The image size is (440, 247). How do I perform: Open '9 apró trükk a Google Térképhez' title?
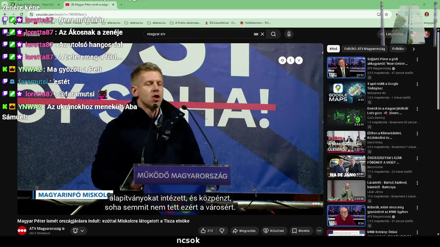tap(383, 86)
